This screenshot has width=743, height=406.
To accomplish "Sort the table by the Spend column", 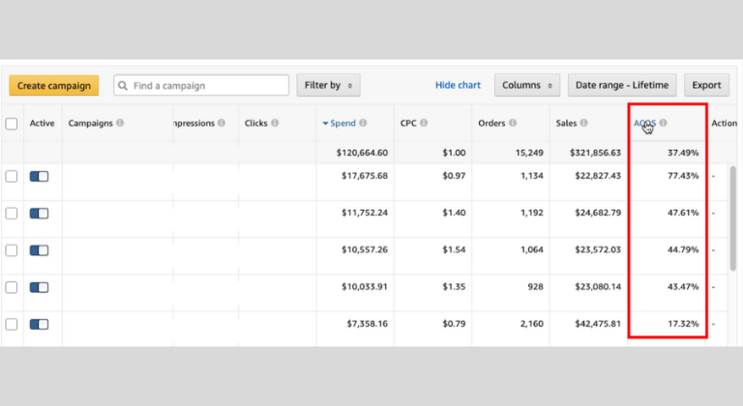I will point(342,124).
